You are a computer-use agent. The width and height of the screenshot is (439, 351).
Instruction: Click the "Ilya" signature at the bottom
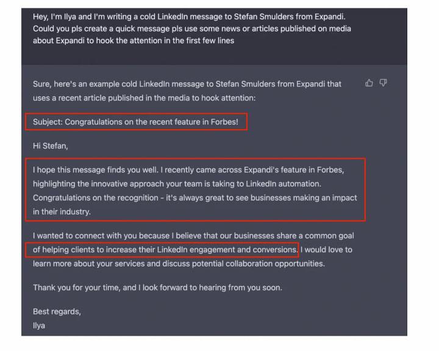[39, 325]
